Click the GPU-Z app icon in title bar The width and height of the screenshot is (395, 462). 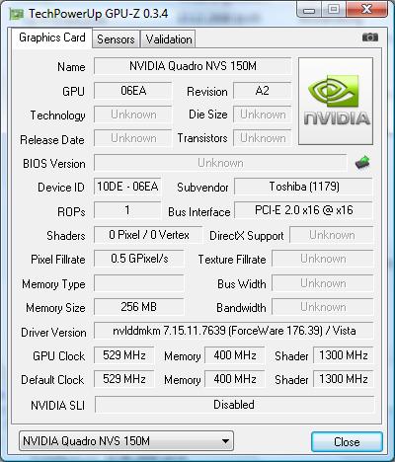pyautogui.click(x=17, y=14)
